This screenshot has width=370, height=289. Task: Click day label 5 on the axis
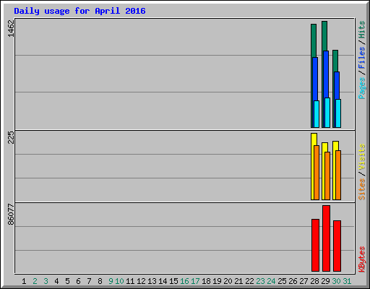67,281
